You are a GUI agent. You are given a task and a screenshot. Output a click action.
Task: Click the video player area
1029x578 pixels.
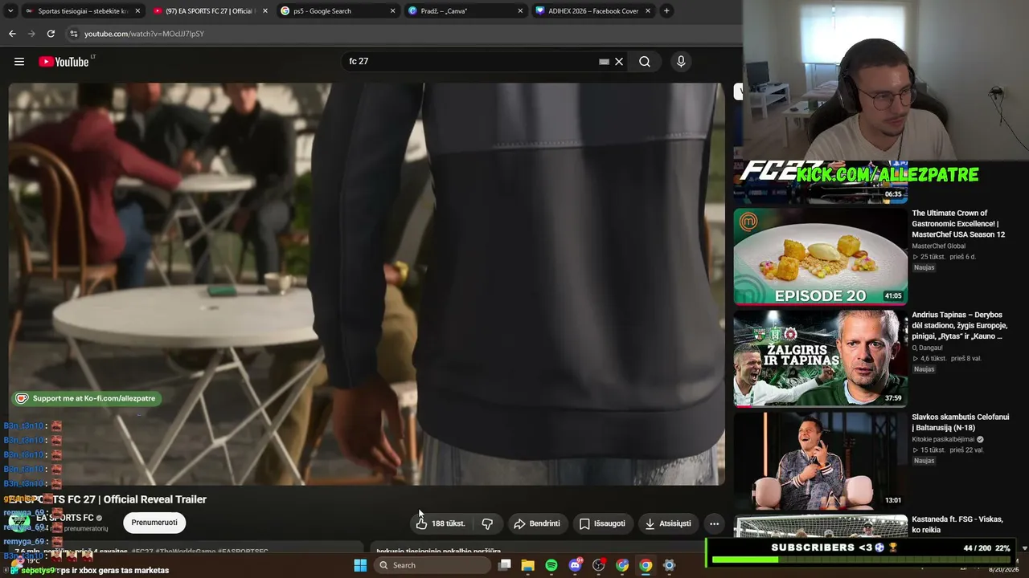(x=367, y=284)
